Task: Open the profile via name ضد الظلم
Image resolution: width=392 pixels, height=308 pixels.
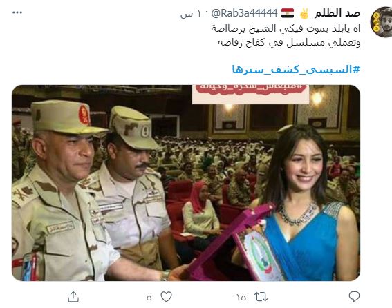Action: (x=337, y=13)
